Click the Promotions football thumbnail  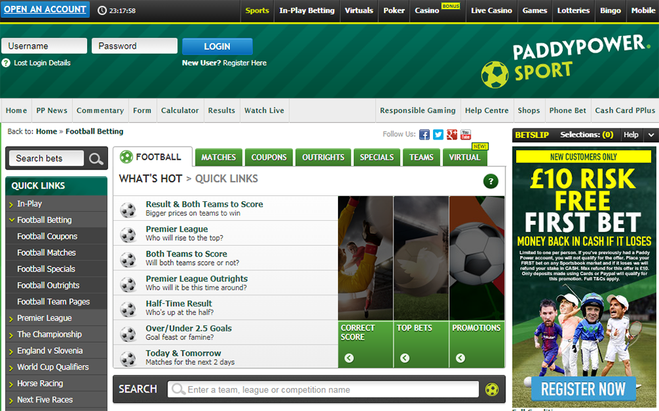[476, 258]
